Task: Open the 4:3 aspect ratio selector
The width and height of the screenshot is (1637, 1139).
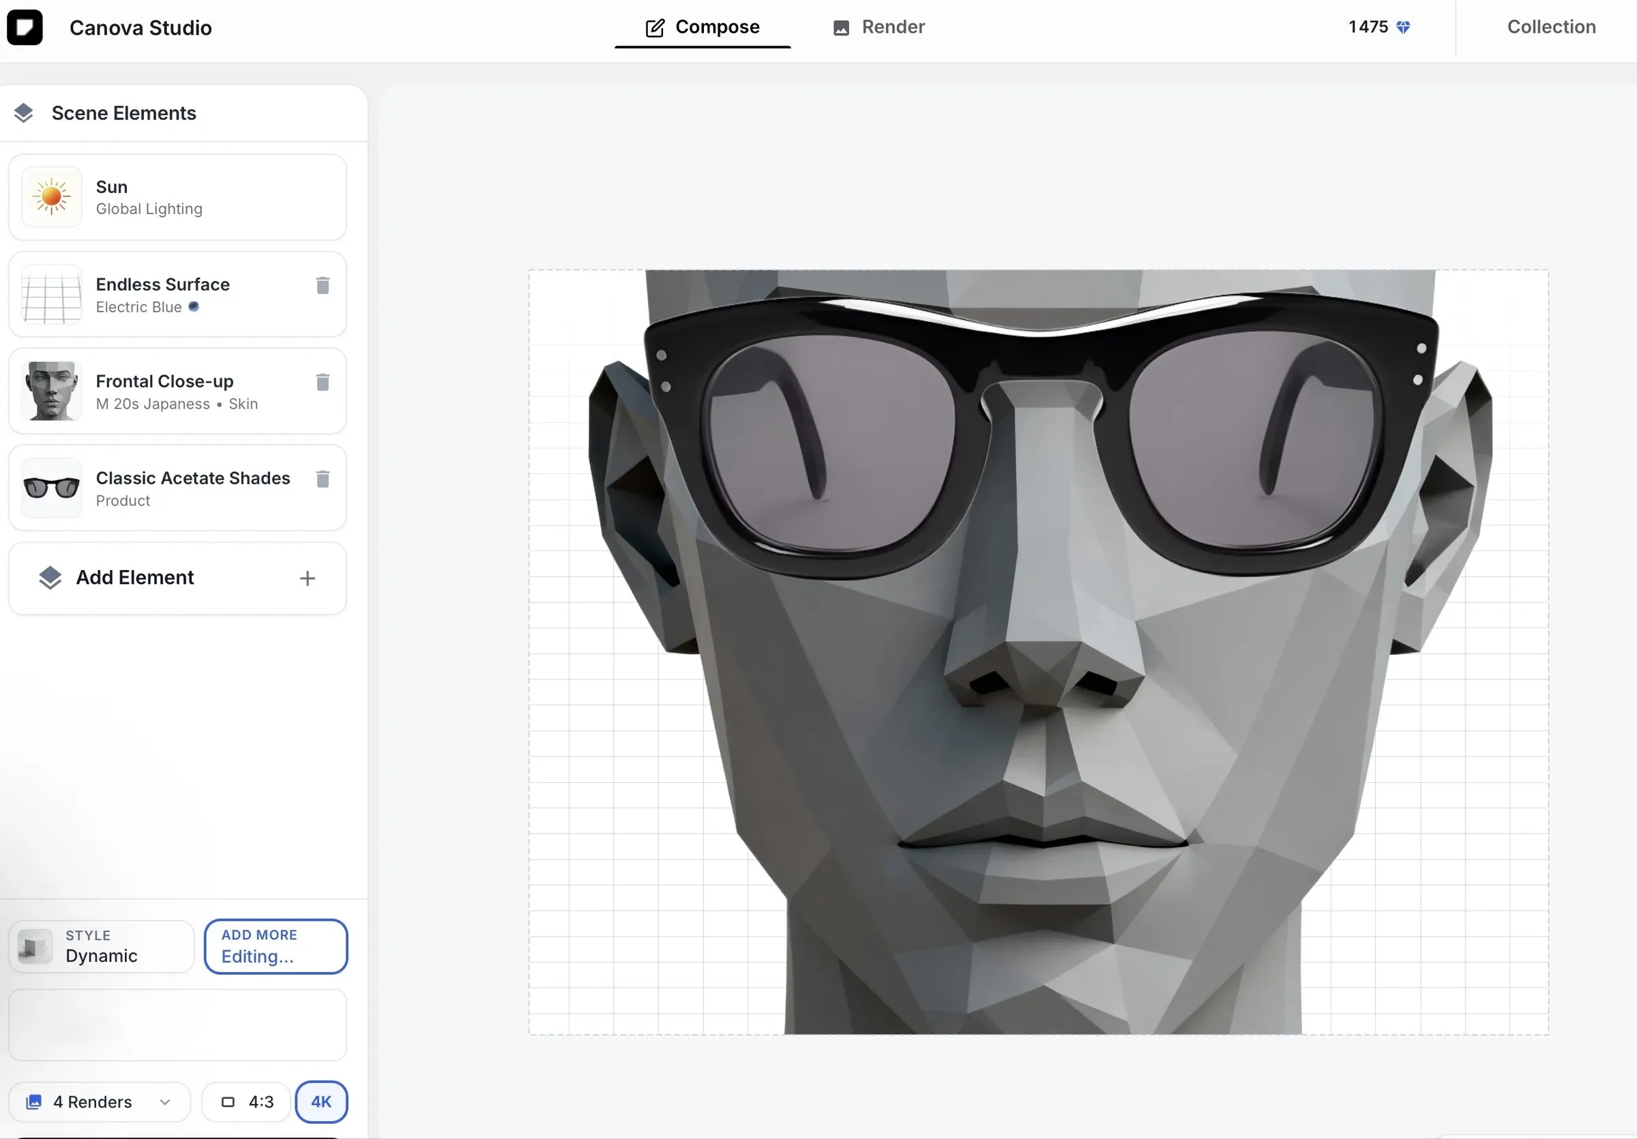Action: (x=247, y=1101)
